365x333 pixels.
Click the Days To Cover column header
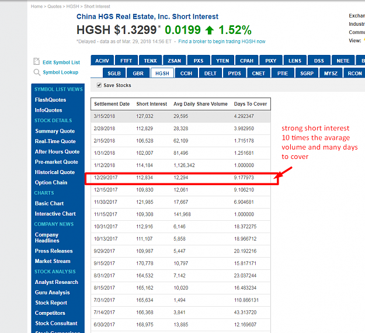(x=250, y=104)
